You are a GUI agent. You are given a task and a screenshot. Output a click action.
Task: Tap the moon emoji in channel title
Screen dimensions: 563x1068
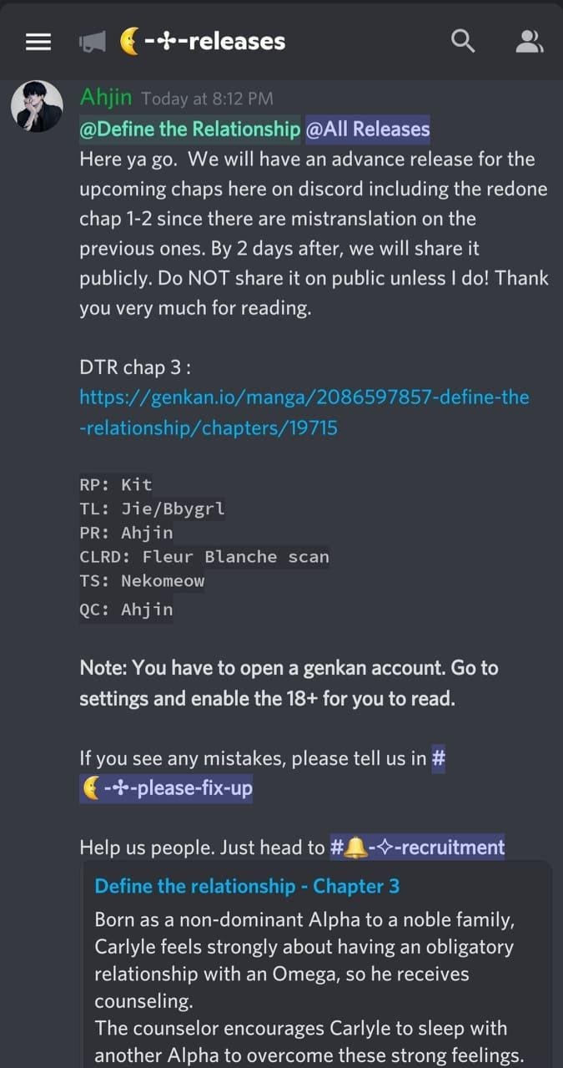[x=129, y=41]
